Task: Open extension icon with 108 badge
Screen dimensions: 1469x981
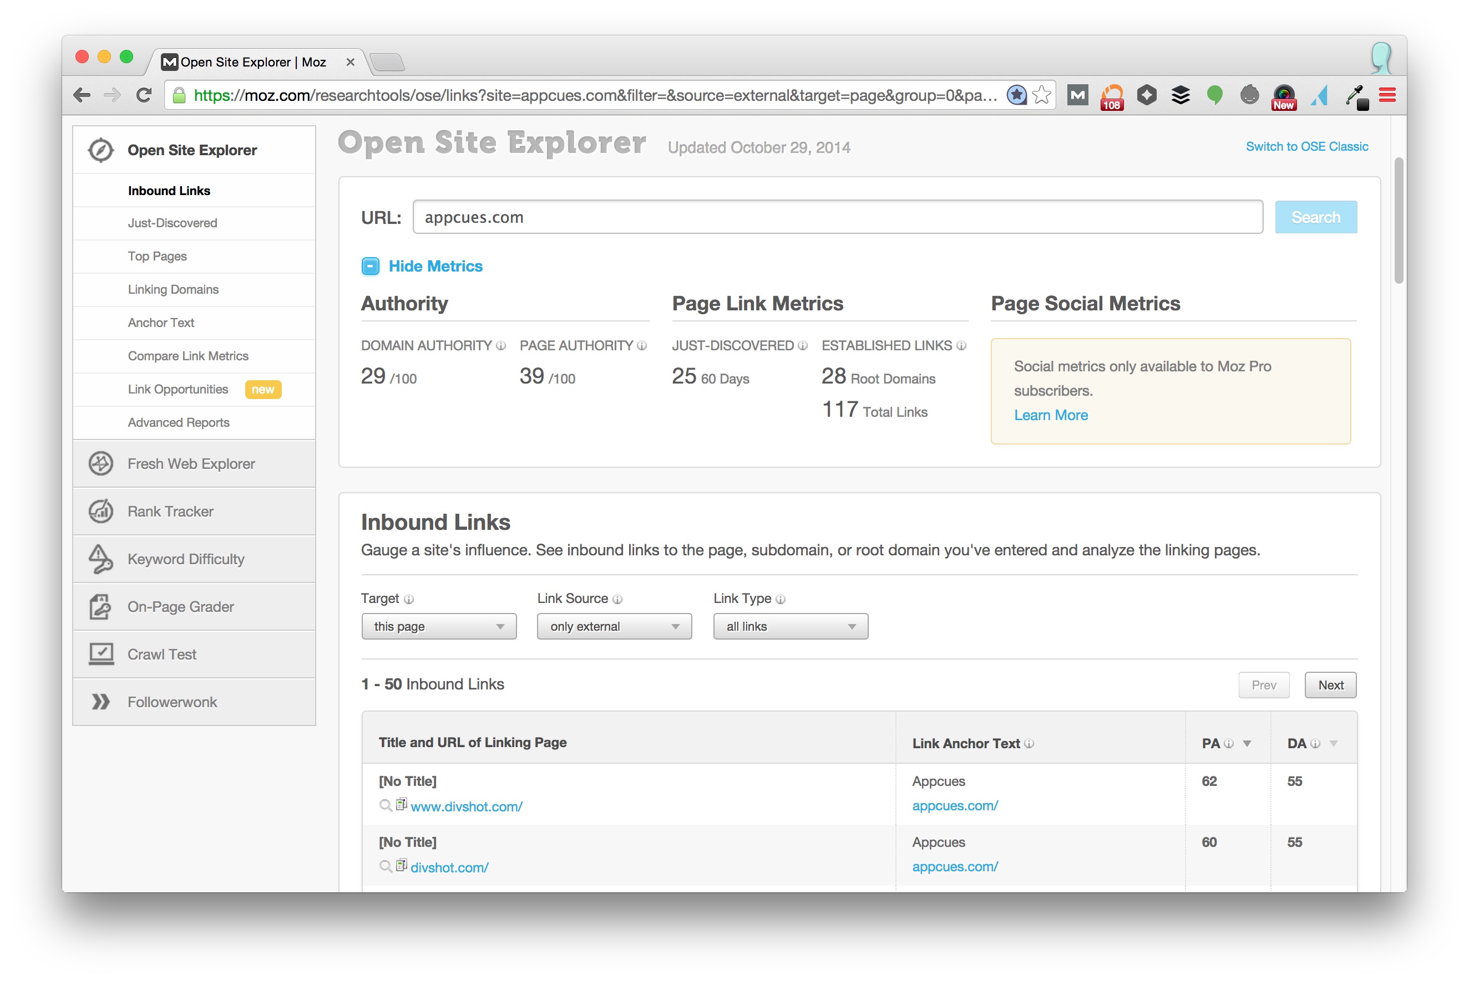Action: (1112, 97)
